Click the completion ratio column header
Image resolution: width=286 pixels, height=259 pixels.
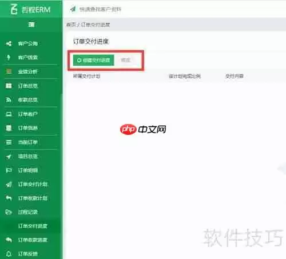[185, 76]
